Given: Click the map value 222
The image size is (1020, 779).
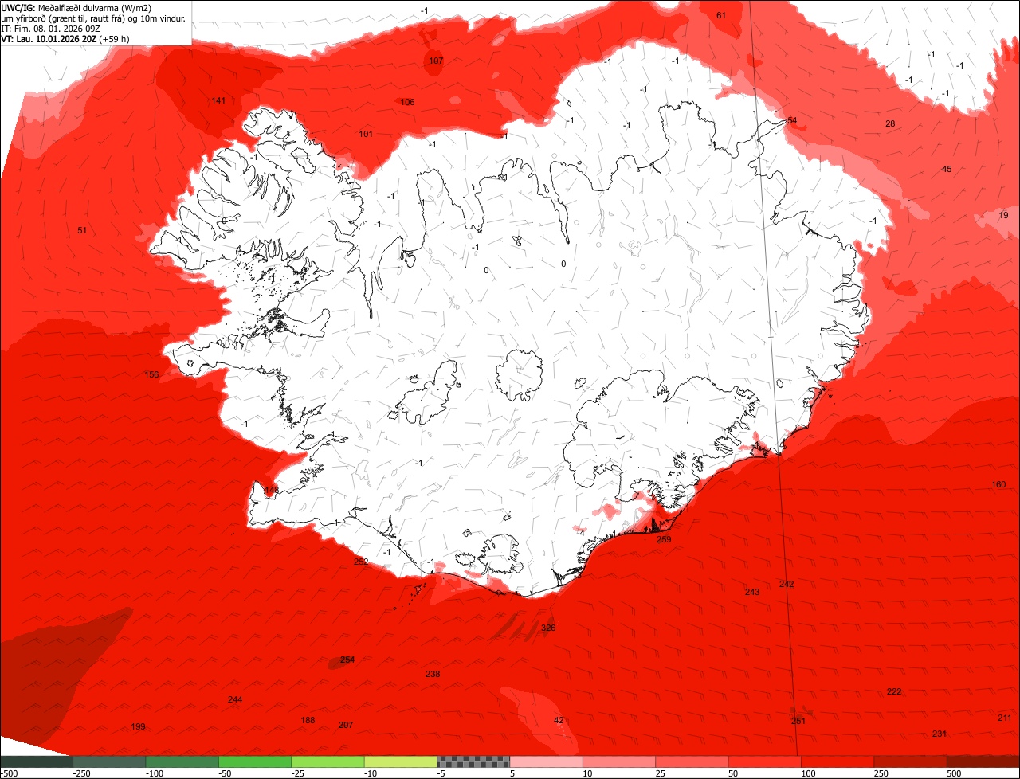Looking at the screenshot, I should (894, 691).
